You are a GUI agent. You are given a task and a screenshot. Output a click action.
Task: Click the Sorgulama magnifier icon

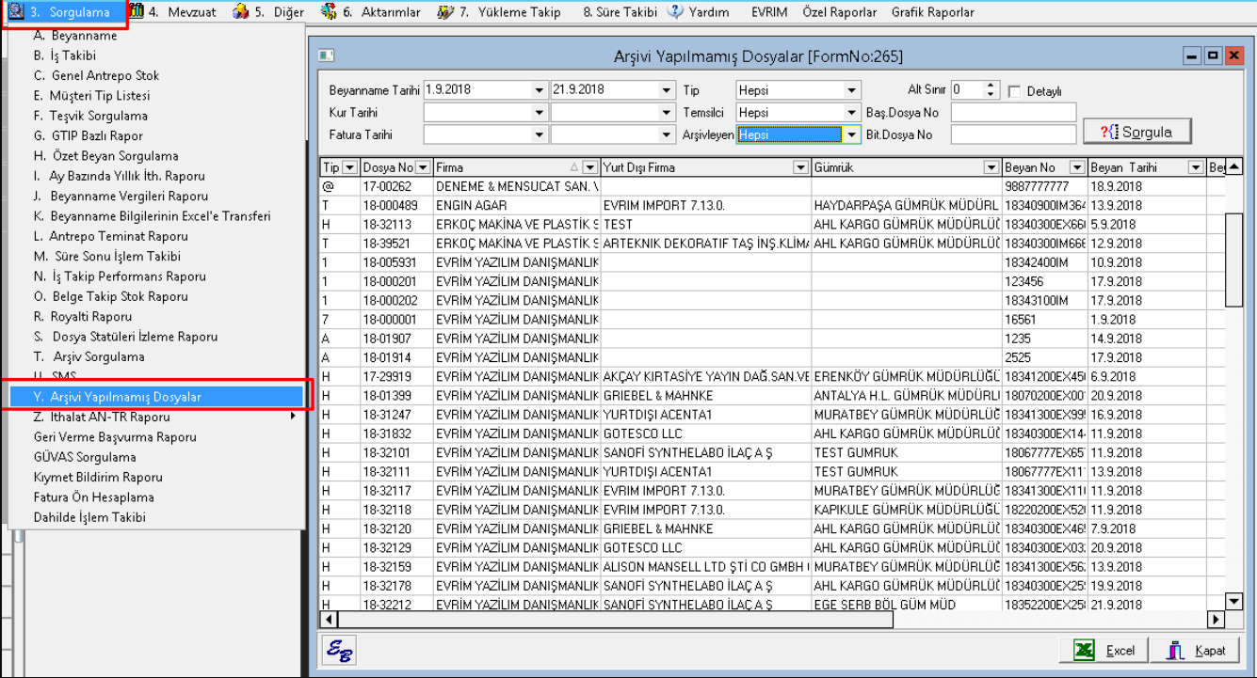18,12
